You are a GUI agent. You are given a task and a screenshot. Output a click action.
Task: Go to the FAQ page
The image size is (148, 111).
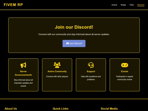pos(132,5)
